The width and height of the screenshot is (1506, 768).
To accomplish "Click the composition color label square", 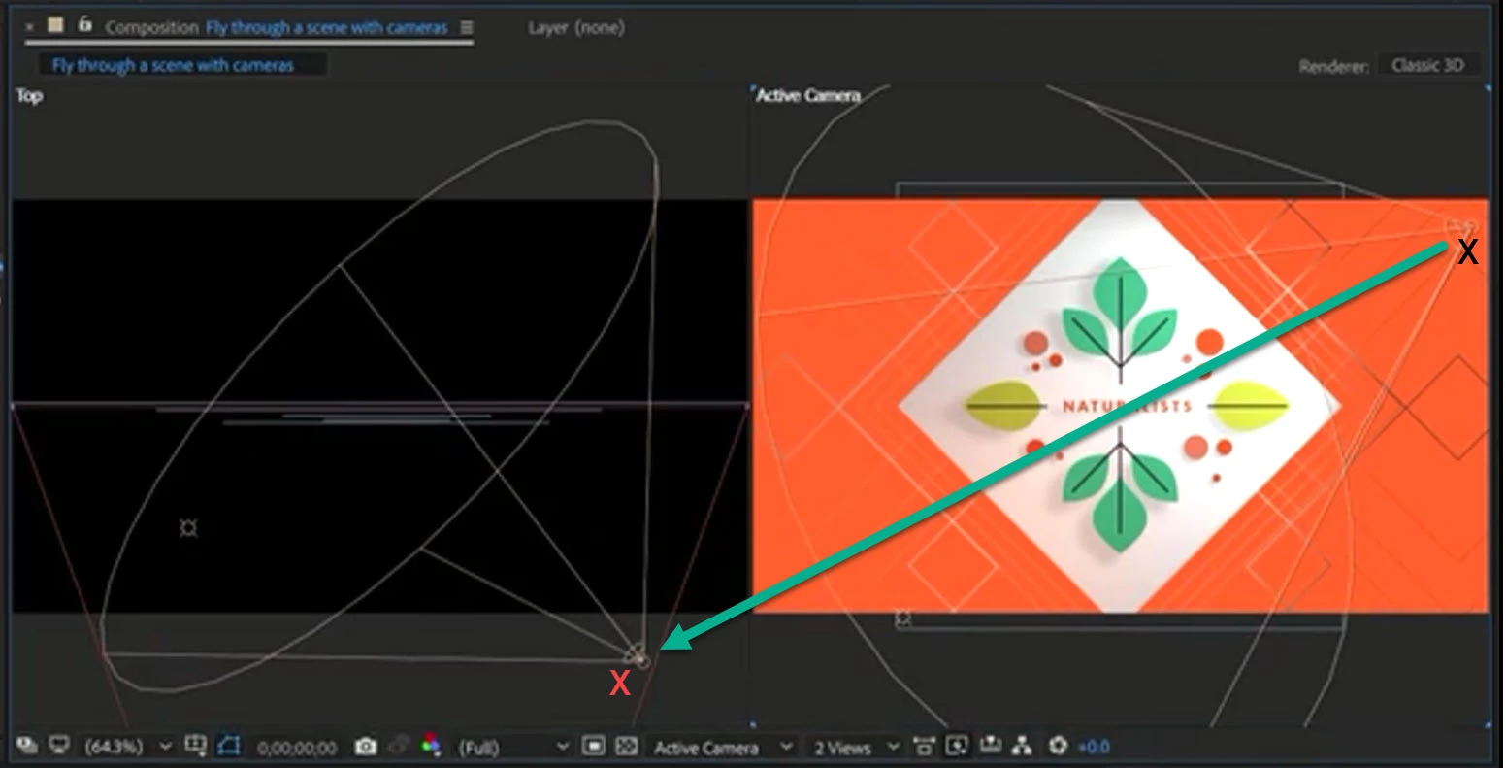I will pyautogui.click(x=56, y=25).
